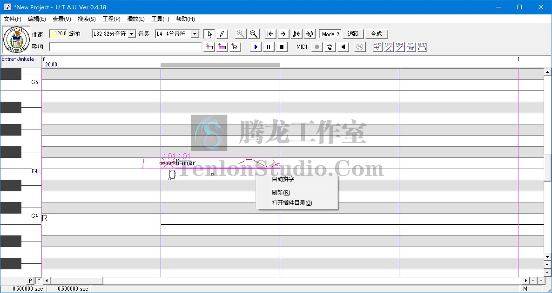The width and height of the screenshot is (552, 293).
Task: Click the speaker icon in MIDI section
Action: point(343,47)
